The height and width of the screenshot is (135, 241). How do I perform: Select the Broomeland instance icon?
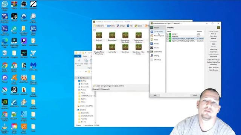(x=112, y=35)
